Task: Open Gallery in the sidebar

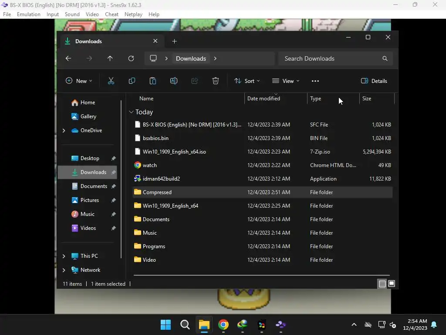Action: 88,116
